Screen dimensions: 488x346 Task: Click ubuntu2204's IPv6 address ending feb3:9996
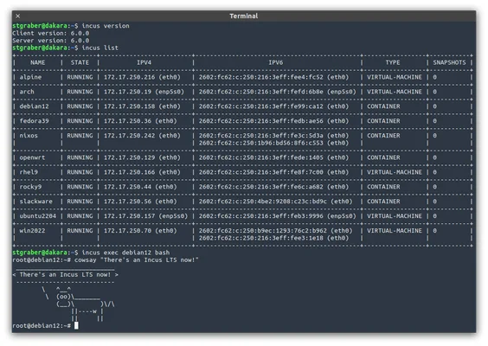261,216
